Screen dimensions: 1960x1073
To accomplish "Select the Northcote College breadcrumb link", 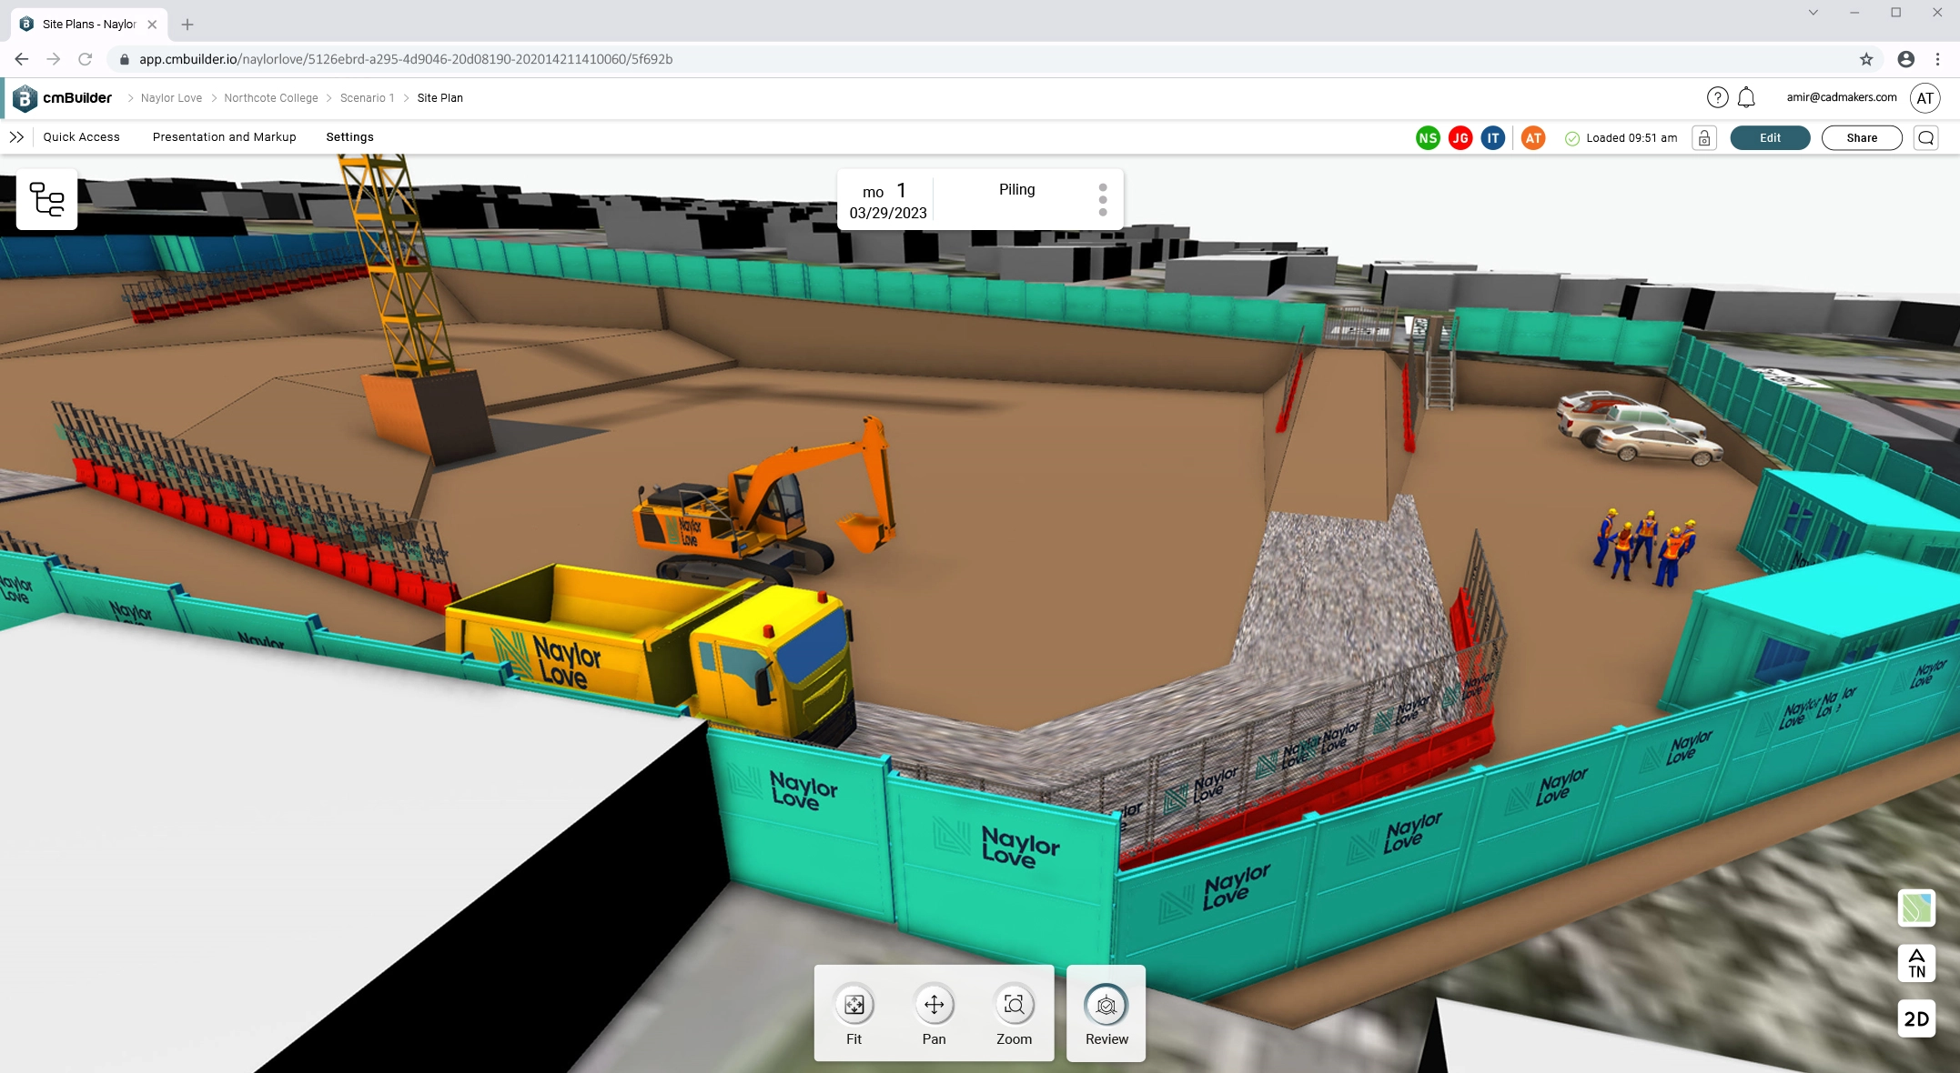I will [x=270, y=97].
